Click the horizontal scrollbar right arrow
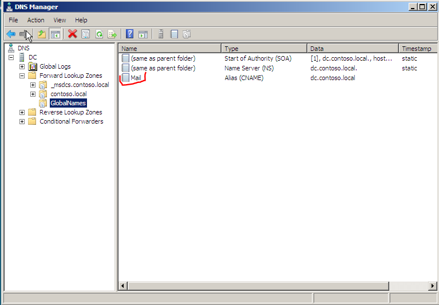 click(432, 286)
